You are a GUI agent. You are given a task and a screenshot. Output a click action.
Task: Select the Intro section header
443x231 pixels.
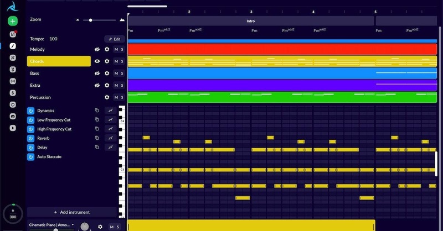(x=250, y=20)
